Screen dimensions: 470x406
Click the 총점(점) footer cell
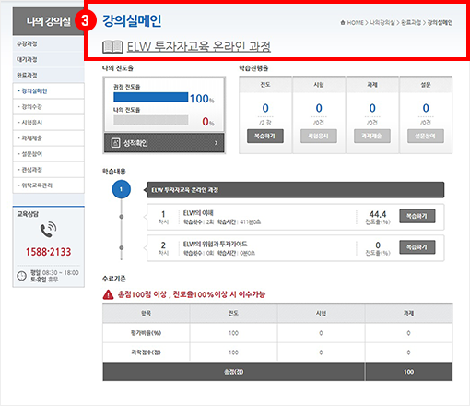tap(234, 372)
